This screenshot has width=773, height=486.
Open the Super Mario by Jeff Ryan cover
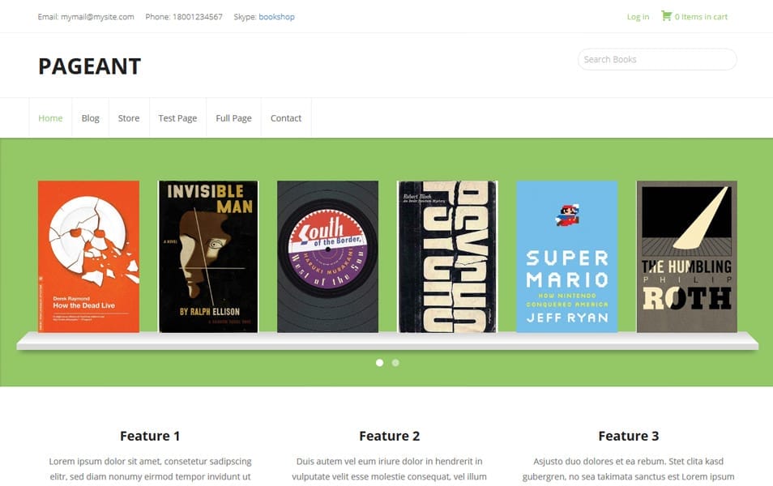pyautogui.click(x=566, y=256)
